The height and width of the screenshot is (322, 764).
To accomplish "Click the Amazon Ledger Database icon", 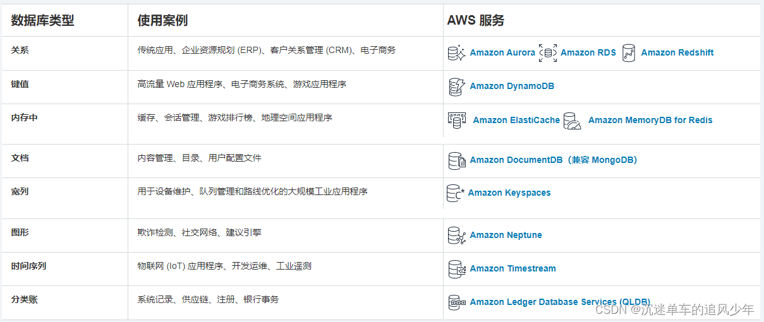I will point(456,302).
